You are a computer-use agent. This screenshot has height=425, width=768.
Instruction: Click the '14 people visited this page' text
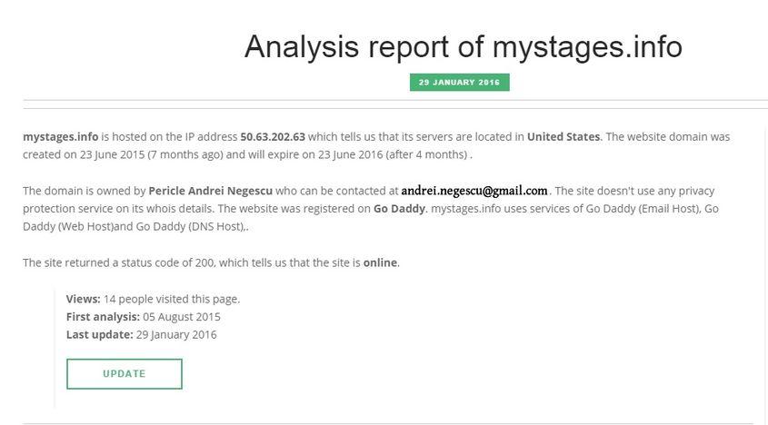point(172,299)
